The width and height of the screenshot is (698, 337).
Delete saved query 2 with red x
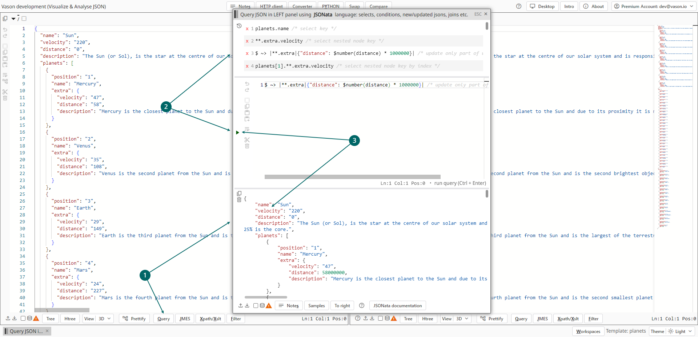pos(247,41)
